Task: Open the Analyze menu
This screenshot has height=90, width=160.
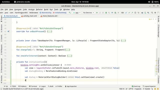Action: click(31, 9)
